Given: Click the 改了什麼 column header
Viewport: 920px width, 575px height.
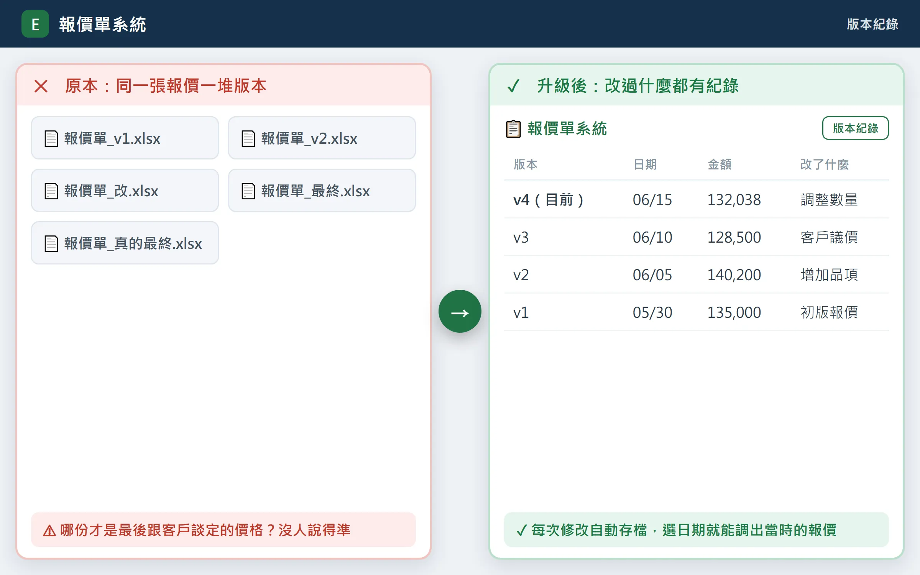Looking at the screenshot, I should click(x=825, y=164).
